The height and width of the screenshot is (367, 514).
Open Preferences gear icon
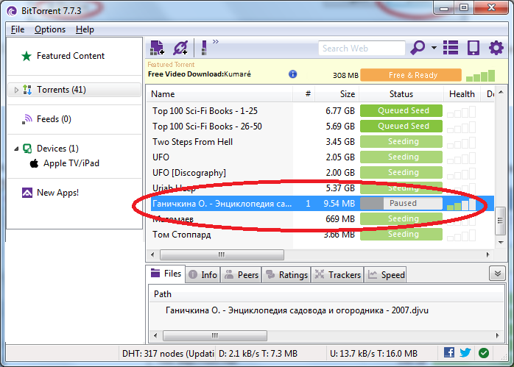click(x=496, y=48)
